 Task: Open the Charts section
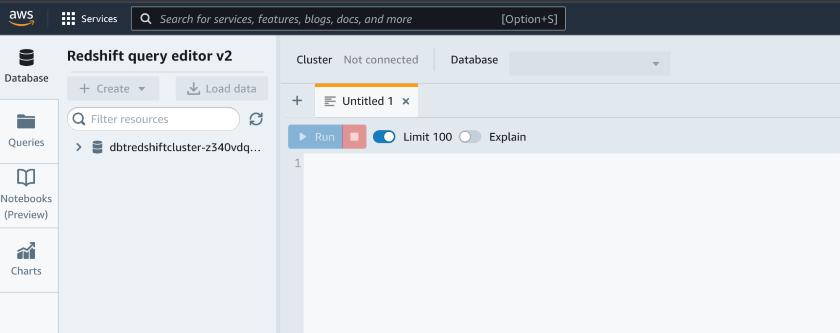[26, 259]
